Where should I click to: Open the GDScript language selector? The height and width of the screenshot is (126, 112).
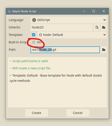tap(69, 20)
